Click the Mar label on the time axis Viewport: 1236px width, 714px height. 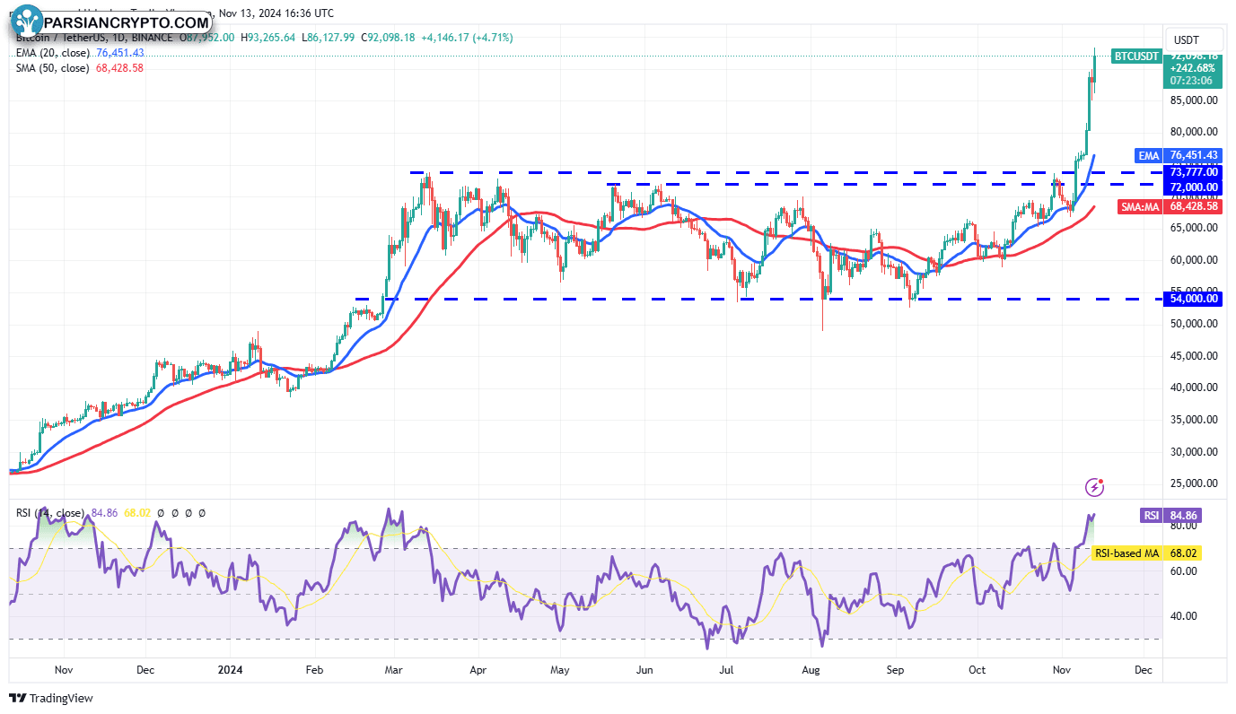pos(395,670)
